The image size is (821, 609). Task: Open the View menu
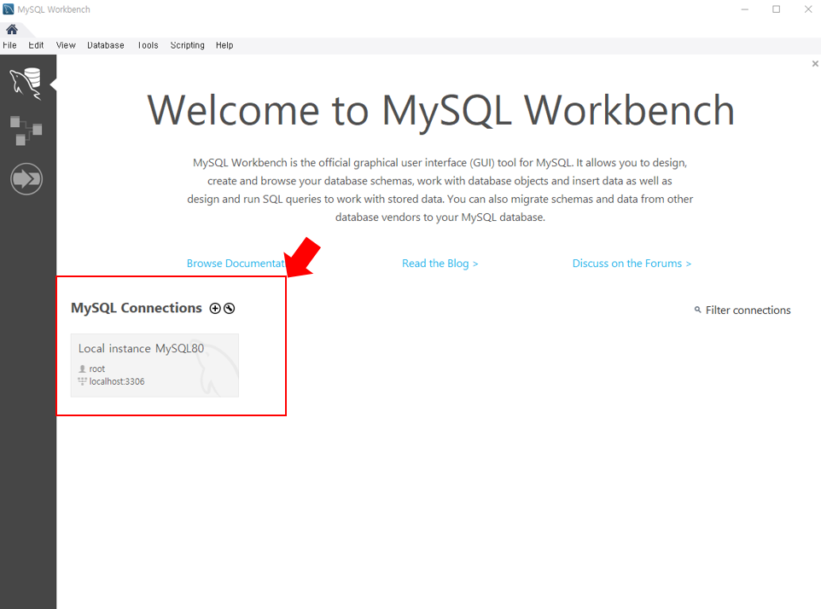[x=66, y=45]
